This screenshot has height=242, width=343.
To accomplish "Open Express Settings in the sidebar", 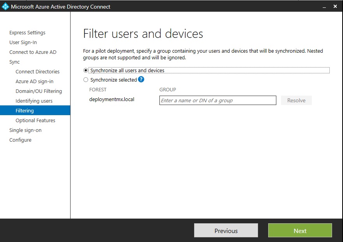I will pos(27,33).
